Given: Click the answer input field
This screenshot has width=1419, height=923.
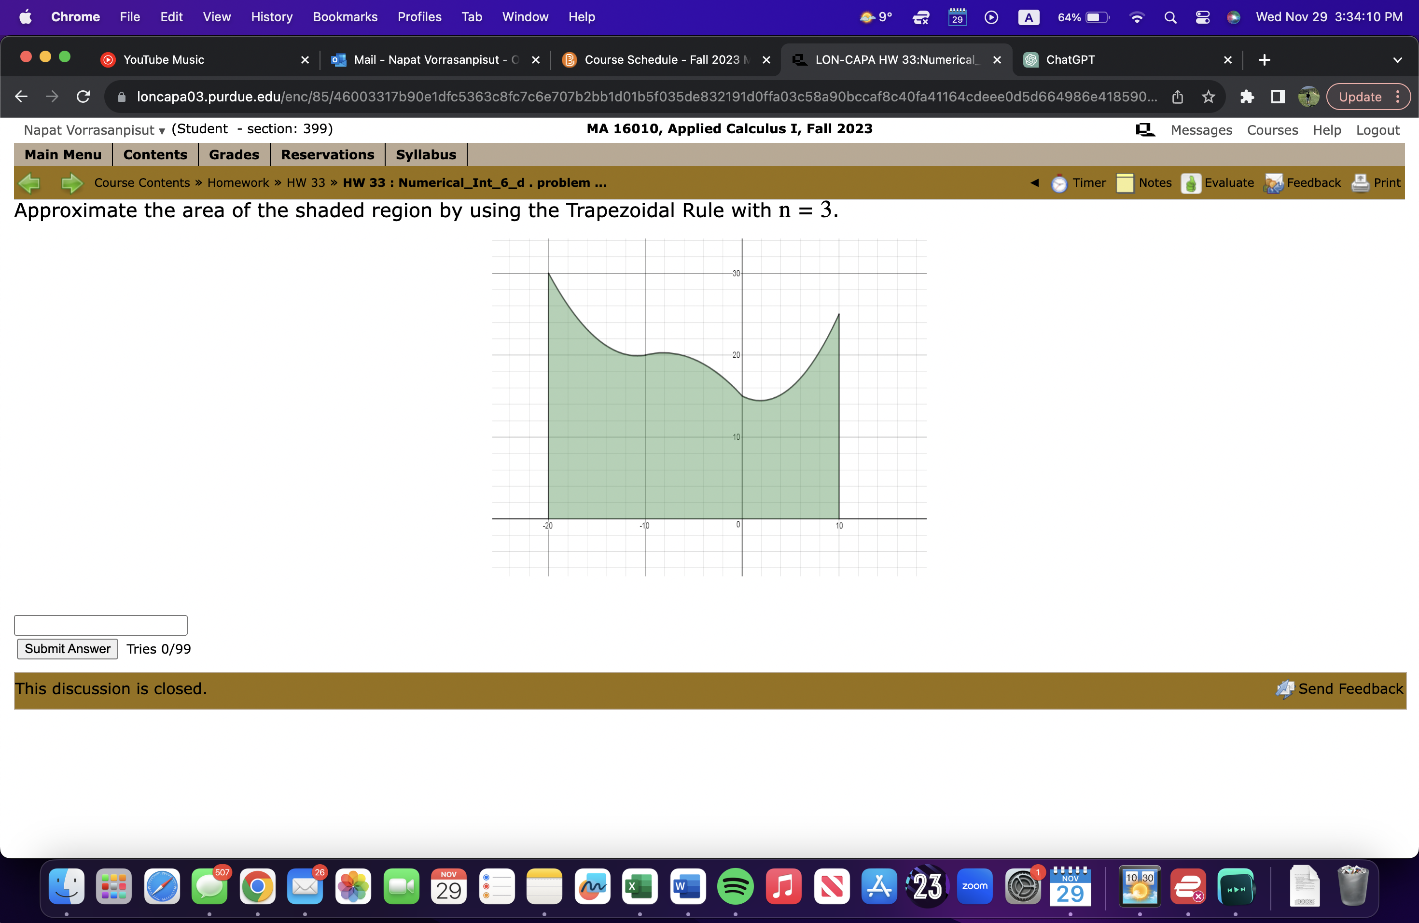Looking at the screenshot, I should coord(100,625).
